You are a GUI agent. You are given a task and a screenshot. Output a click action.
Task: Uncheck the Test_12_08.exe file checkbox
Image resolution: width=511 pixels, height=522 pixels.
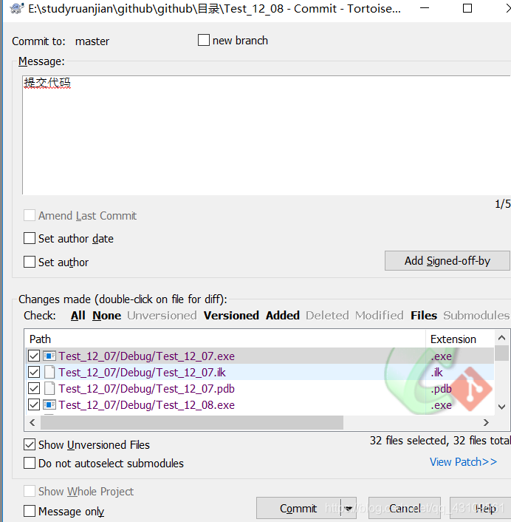click(x=34, y=405)
